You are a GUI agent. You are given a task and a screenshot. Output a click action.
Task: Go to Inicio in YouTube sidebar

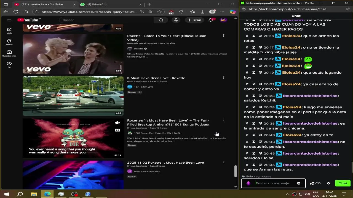pos(9,31)
